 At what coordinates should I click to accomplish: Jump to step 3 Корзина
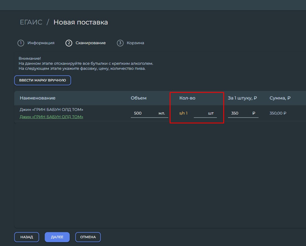click(x=130, y=43)
